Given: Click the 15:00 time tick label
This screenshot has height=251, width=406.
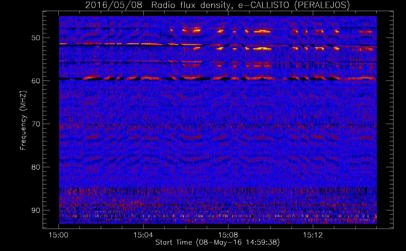Looking at the screenshot, I should [59, 235].
